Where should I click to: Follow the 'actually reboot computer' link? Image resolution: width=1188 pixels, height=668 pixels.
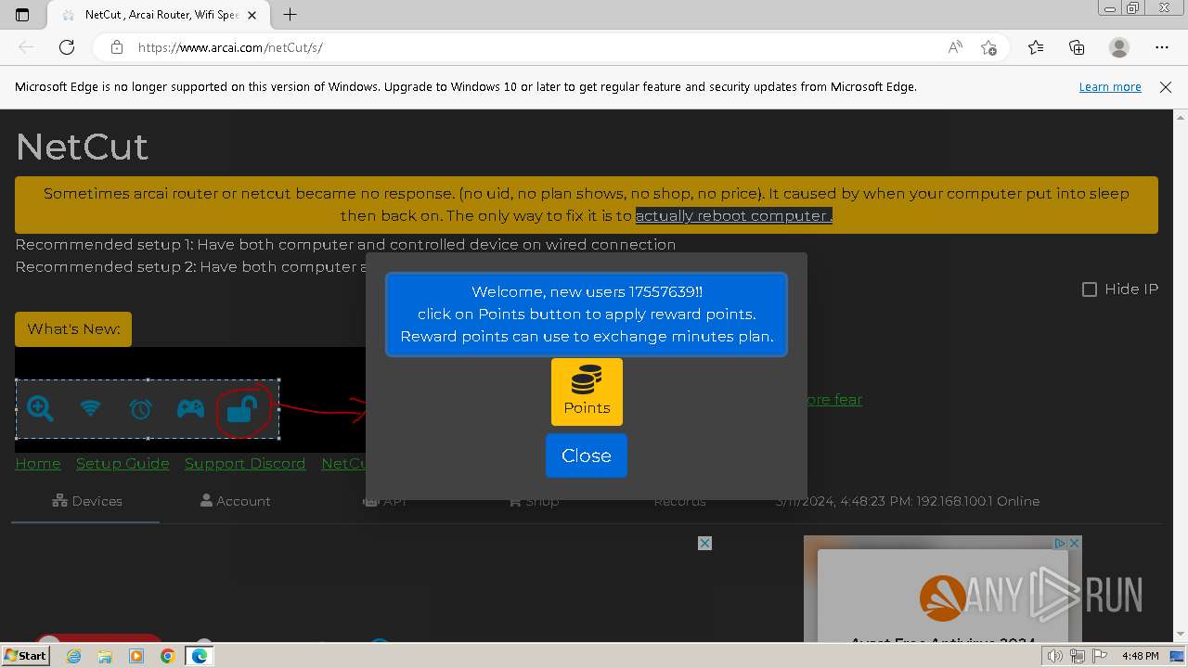(x=733, y=215)
